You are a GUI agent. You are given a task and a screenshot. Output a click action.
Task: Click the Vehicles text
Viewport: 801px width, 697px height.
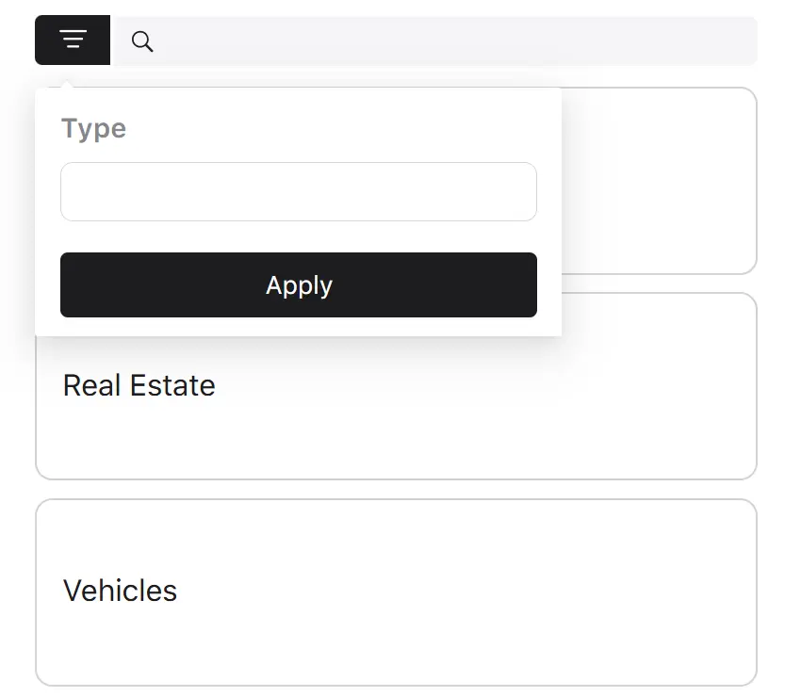tap(120, 591)
